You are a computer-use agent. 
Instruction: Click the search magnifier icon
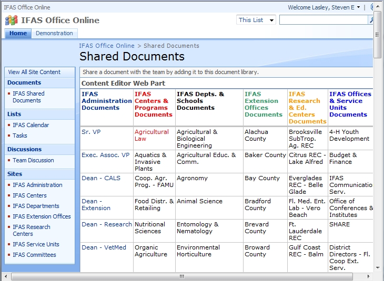click(371, 20)
